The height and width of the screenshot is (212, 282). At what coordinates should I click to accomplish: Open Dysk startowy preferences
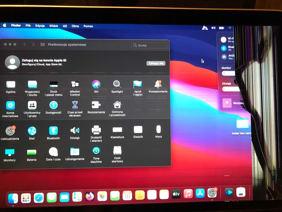[117, 151]
